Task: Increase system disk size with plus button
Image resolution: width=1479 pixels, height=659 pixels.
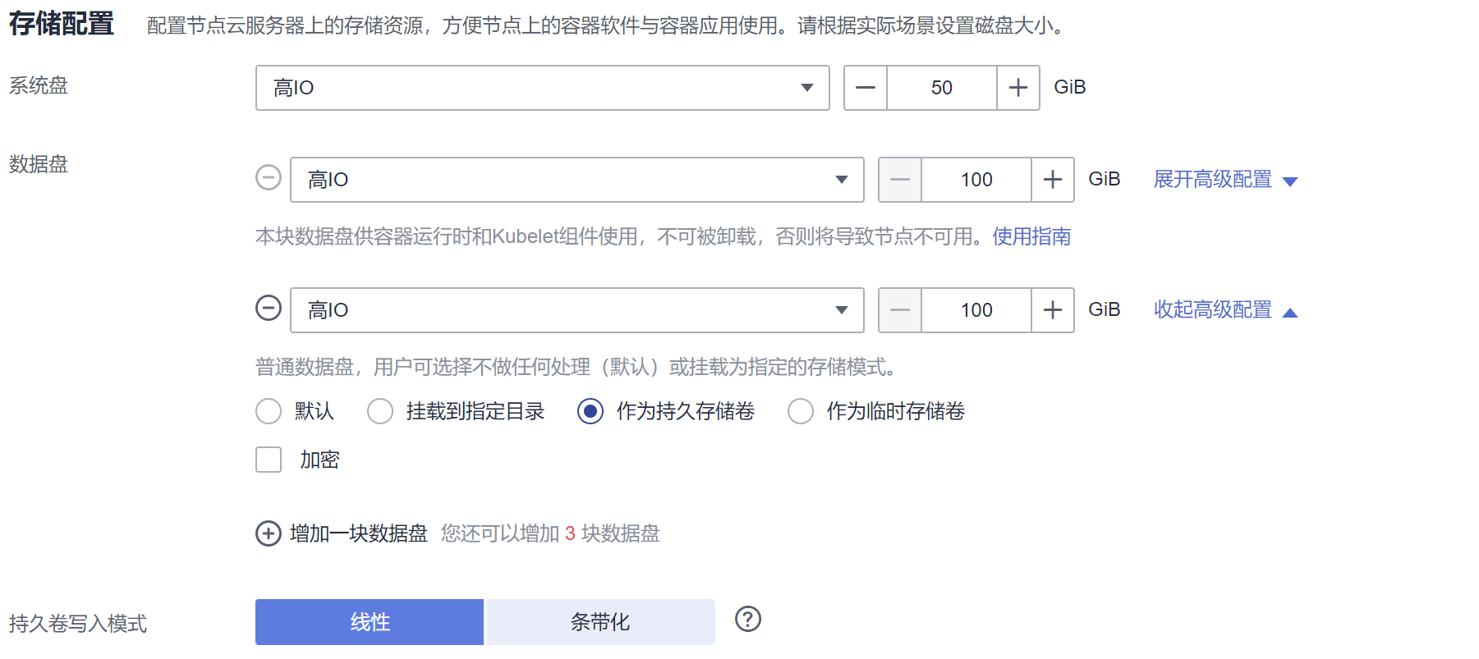Action: (1018, 88)
